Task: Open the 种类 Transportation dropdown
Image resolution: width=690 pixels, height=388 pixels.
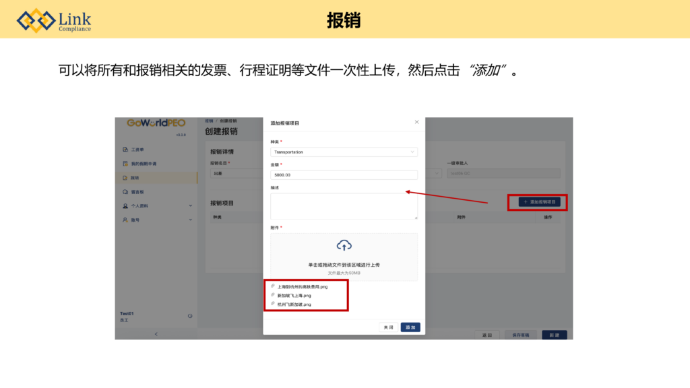Action: point(344,152)
